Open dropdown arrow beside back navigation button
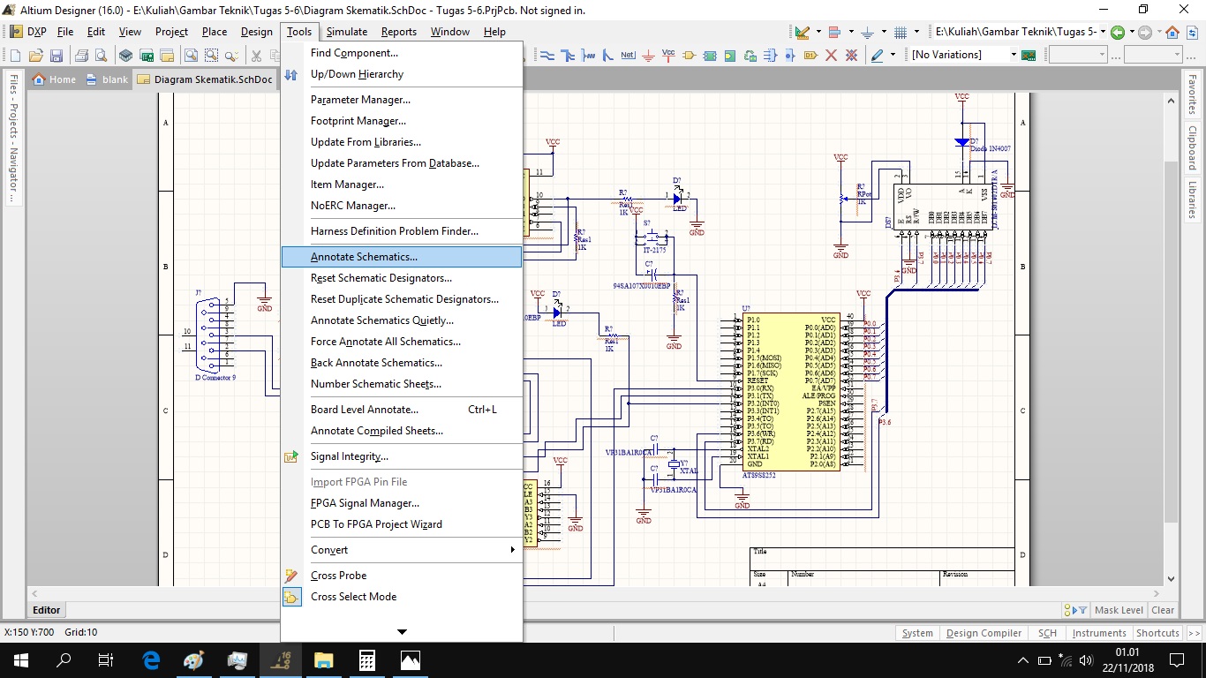Viewport: 1206px width, 678px height. (x=1132, y=33)
